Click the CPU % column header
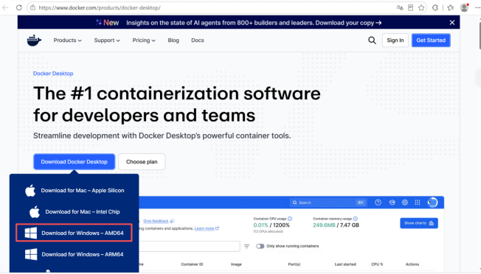481x274 pixels. [x=377, y=264]
